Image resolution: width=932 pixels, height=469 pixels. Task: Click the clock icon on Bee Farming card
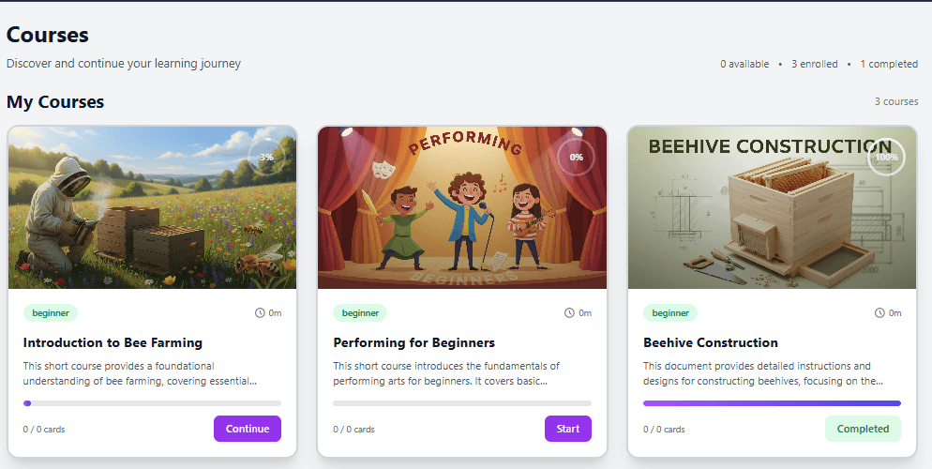[x=260, y=313]
